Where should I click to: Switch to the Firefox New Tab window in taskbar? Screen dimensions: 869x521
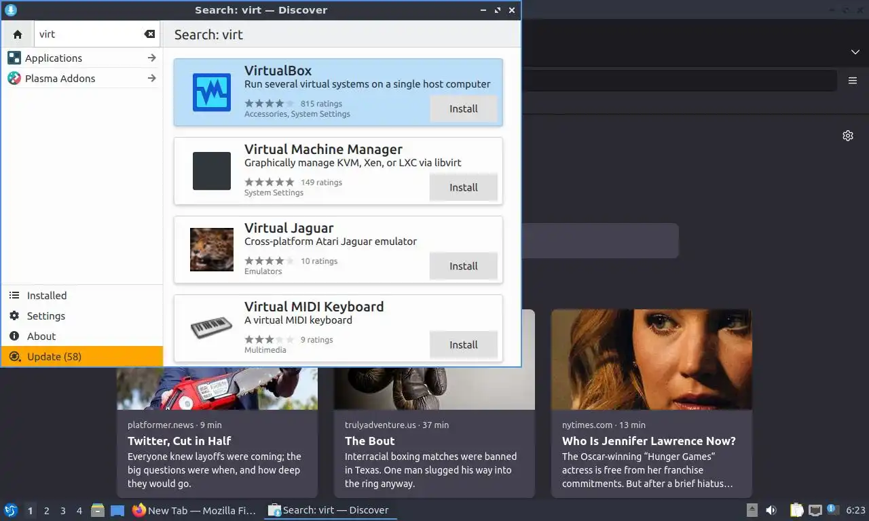click(195, 510)
